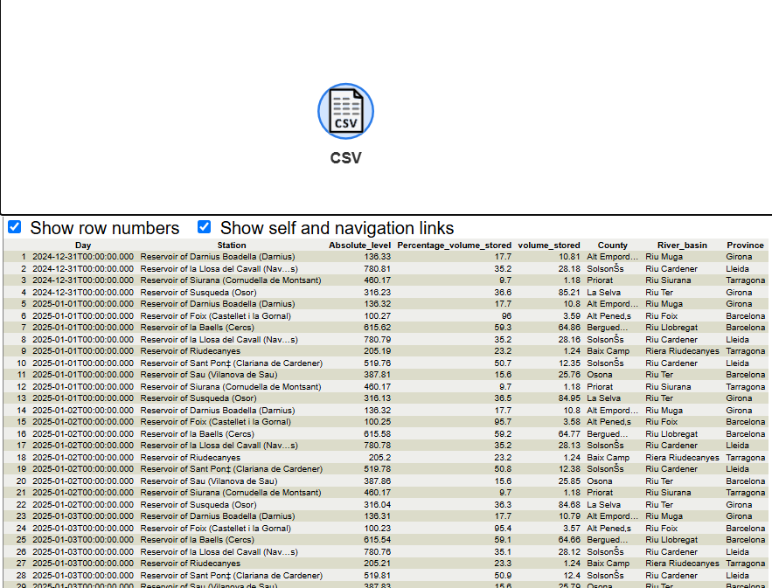Select the Osona county cell in row 11
The width and height of the screenshot is (772, 588).
point(600,375)
